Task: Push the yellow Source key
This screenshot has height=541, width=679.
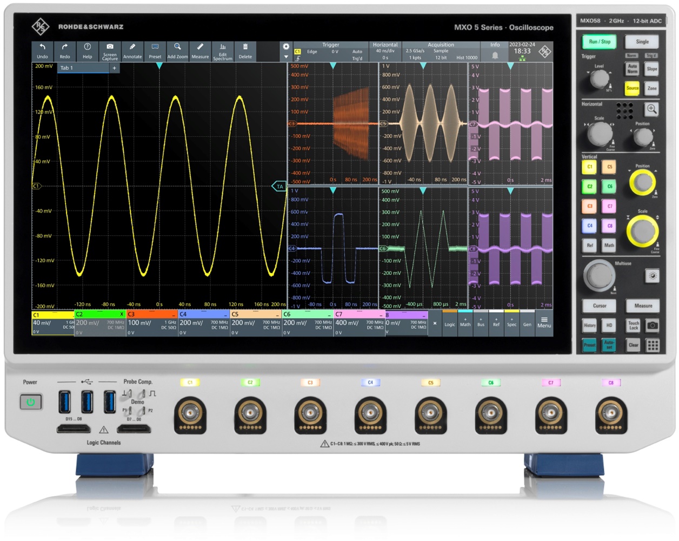Action: click(x=632, y=88)
